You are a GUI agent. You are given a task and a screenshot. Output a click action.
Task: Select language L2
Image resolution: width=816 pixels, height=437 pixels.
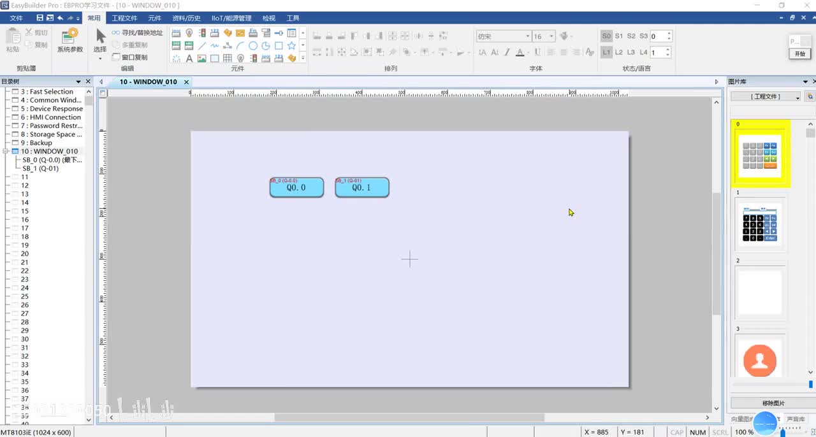click(x=619, y=52)
